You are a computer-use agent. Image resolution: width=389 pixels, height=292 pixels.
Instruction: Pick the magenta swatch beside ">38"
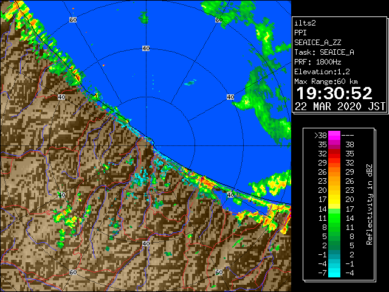(334, 136)
